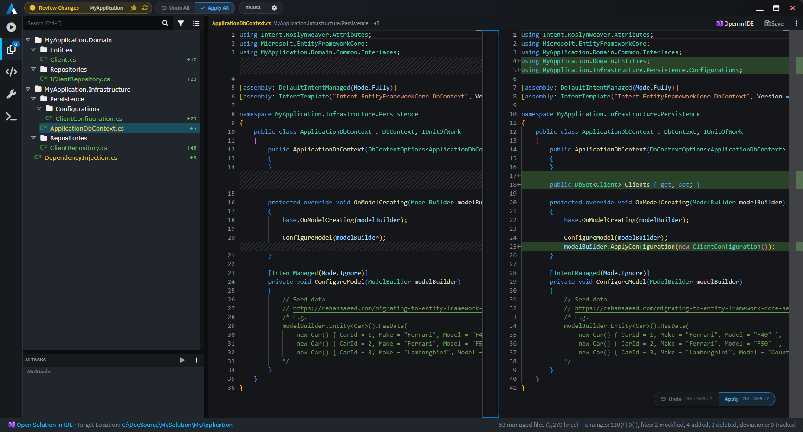Click Apply All button
Image resolution: width=803 pixels, height=432 pixels.
point(214,8)
